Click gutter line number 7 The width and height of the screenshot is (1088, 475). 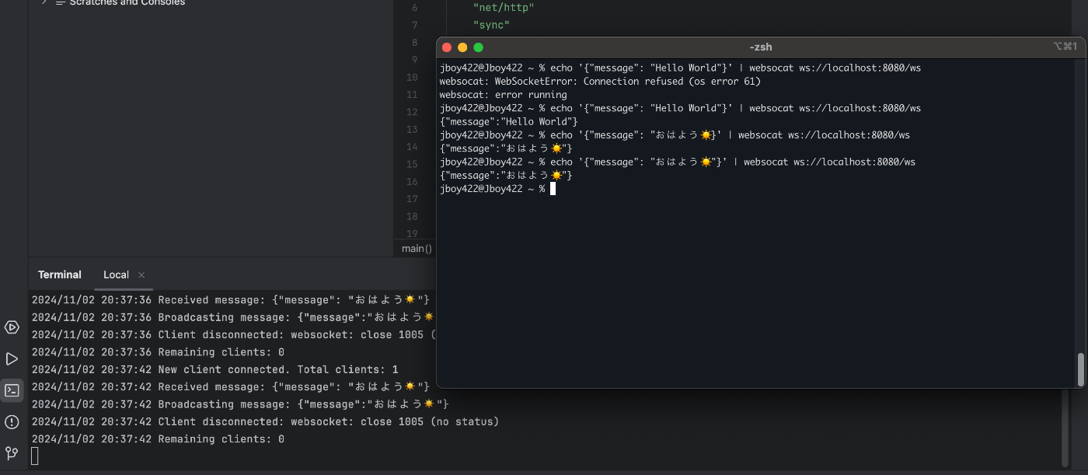click(415, 25)
